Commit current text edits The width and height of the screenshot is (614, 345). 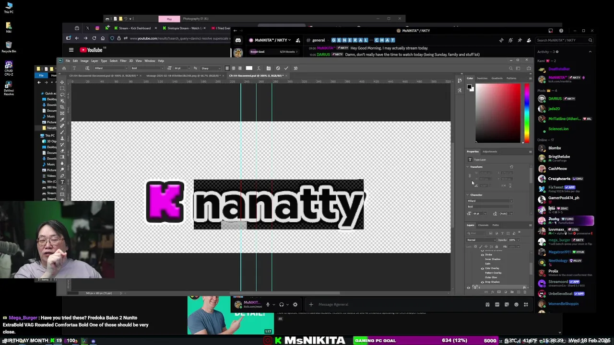pos(286,68)
